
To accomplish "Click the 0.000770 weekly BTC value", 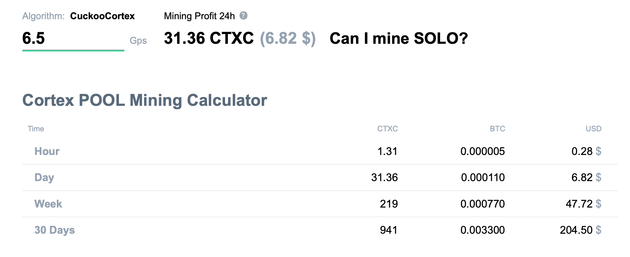I will pos(483,204).
